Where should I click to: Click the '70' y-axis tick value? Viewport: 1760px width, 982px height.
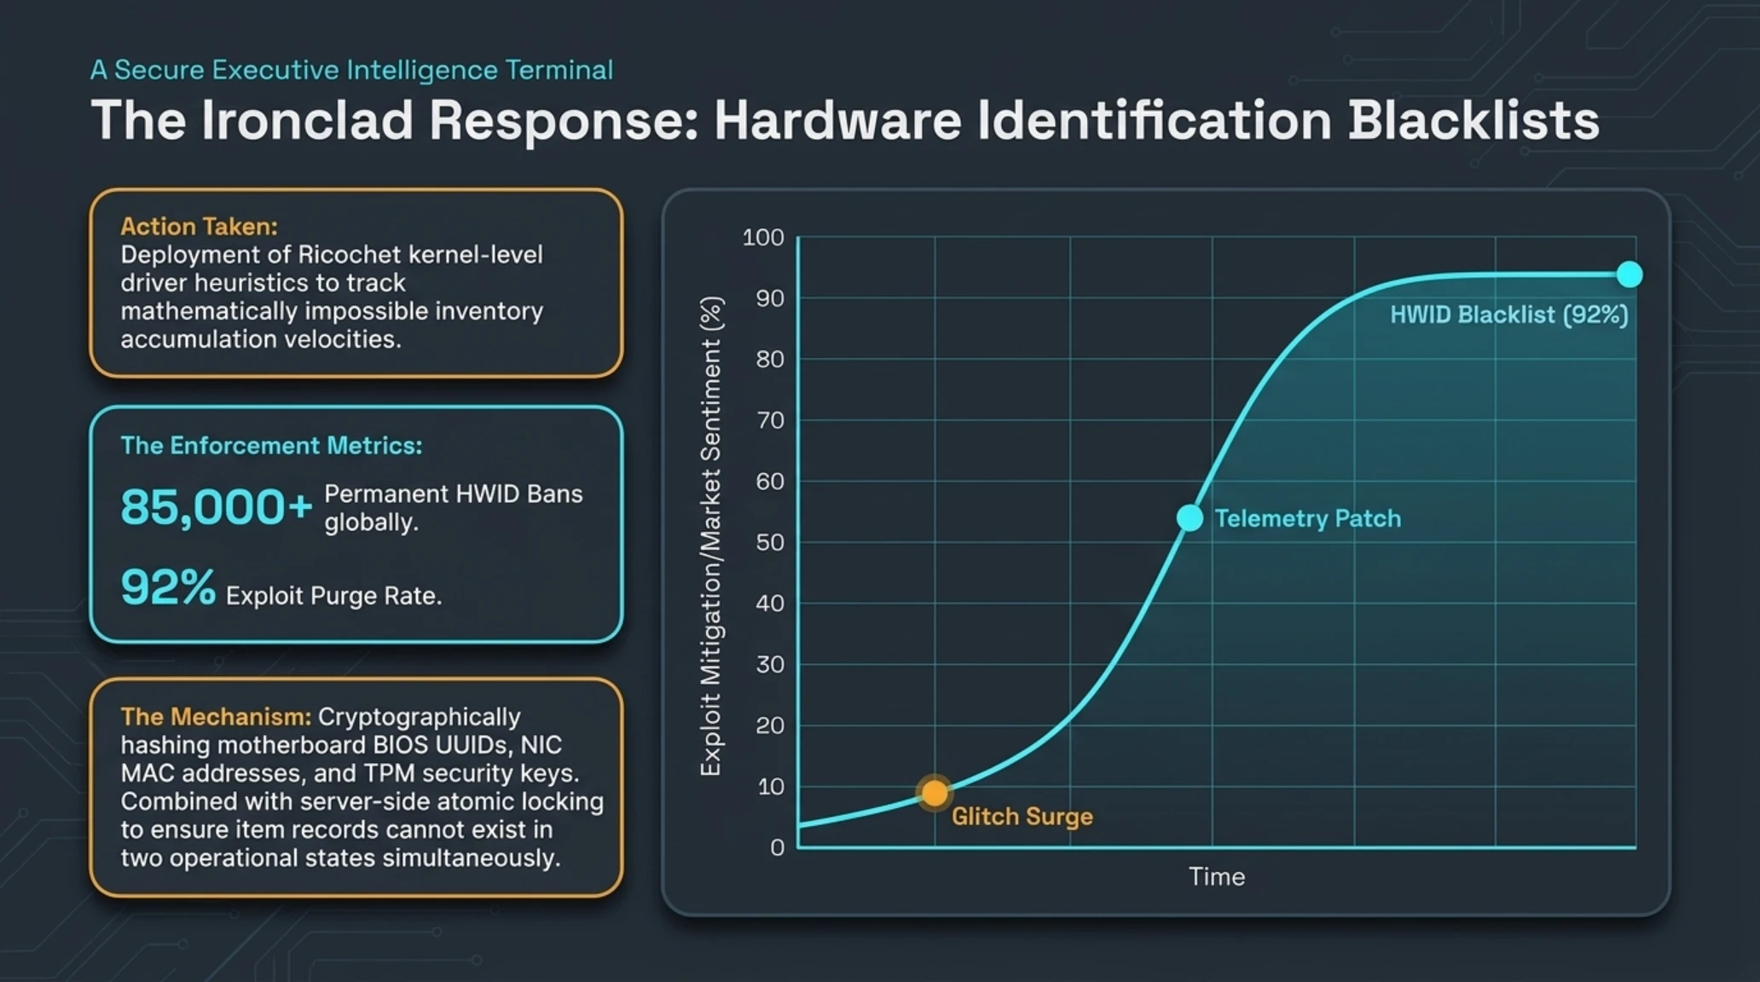770,420
